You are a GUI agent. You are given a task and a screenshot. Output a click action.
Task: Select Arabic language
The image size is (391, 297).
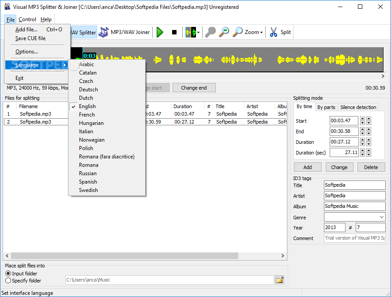click(107, 64)
